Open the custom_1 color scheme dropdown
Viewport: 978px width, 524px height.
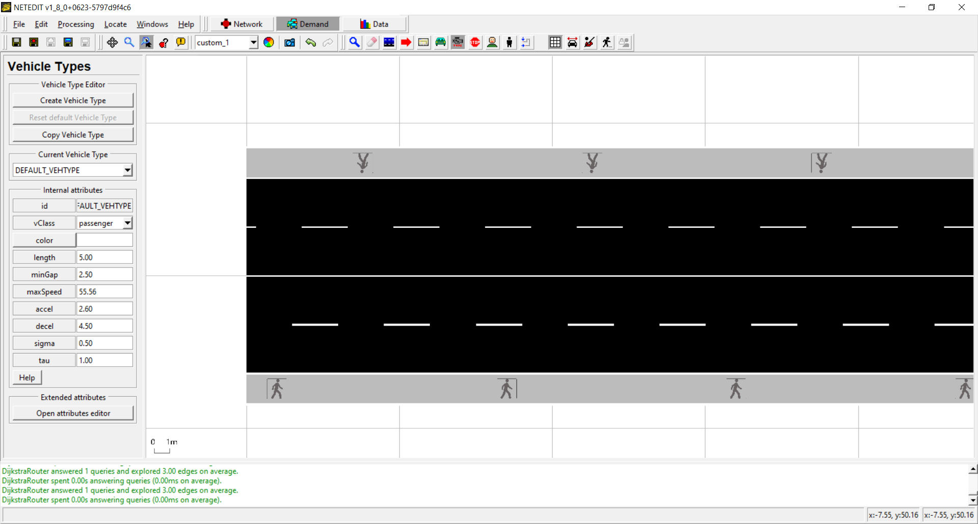253,43
